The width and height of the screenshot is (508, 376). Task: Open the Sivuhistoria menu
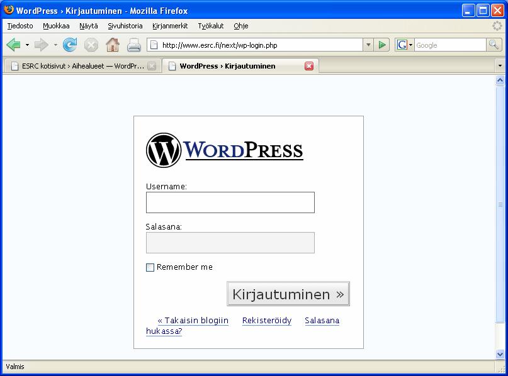click(x=125, y=26)
